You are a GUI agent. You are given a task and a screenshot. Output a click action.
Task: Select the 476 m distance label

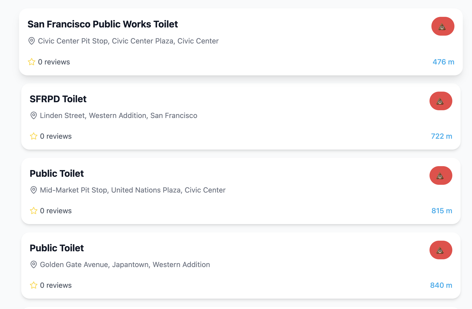click(x=444, y=62)
